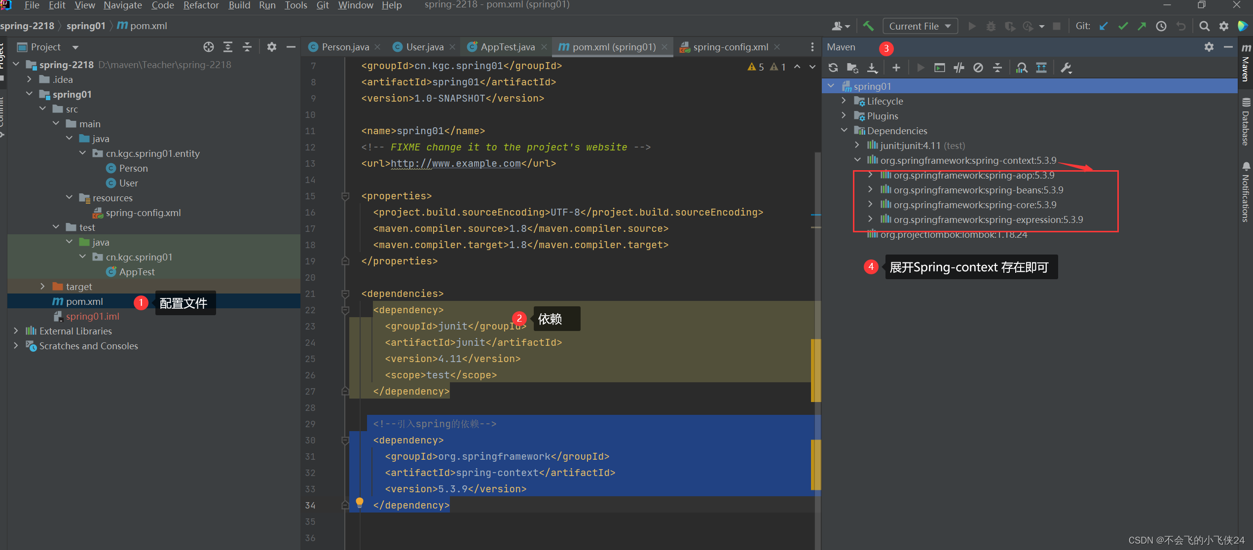Collapse the Dependencies node in Maven
Screen dimensions: 1253x550
(844, 130)
